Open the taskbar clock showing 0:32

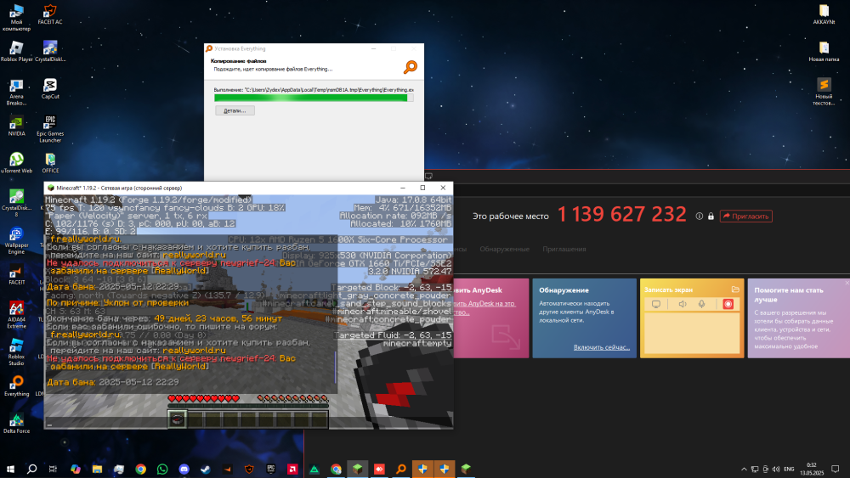[x=812, y=469]
